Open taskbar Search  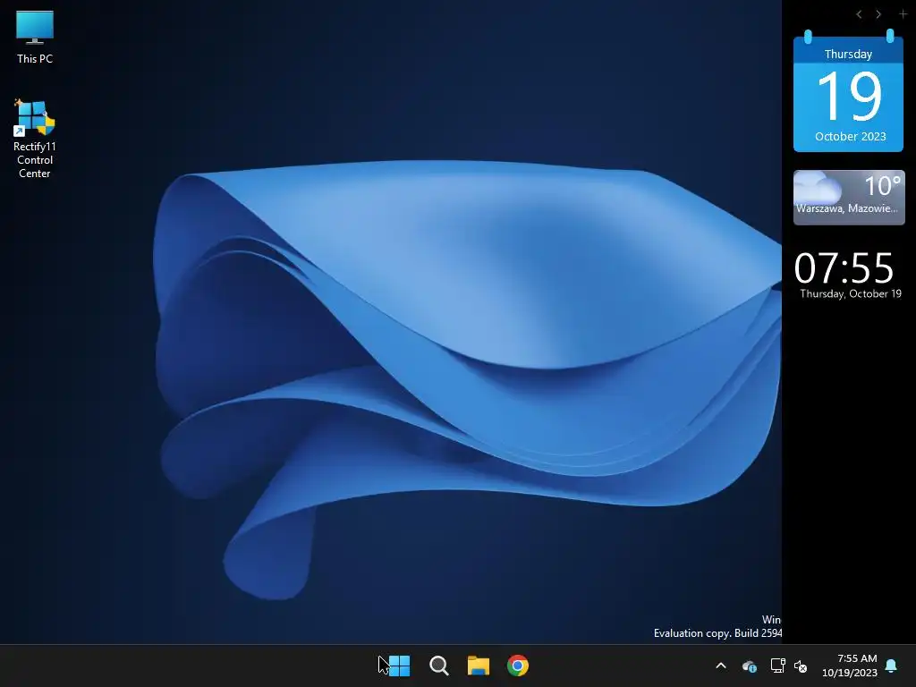click(x=438, y=666)
